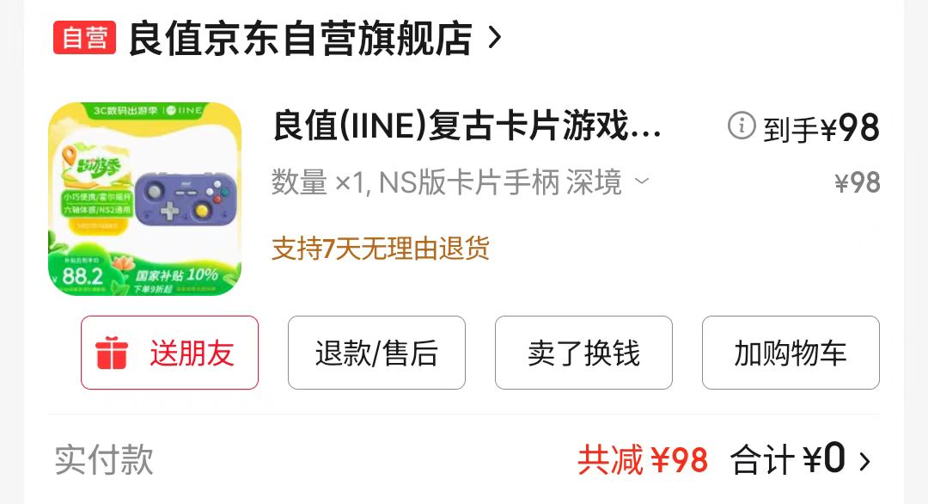Viewport: 928px width, 504px height.
Task: Expand the spec chevron after 深境
Action: pyautogui.click(x=642, y=180)
